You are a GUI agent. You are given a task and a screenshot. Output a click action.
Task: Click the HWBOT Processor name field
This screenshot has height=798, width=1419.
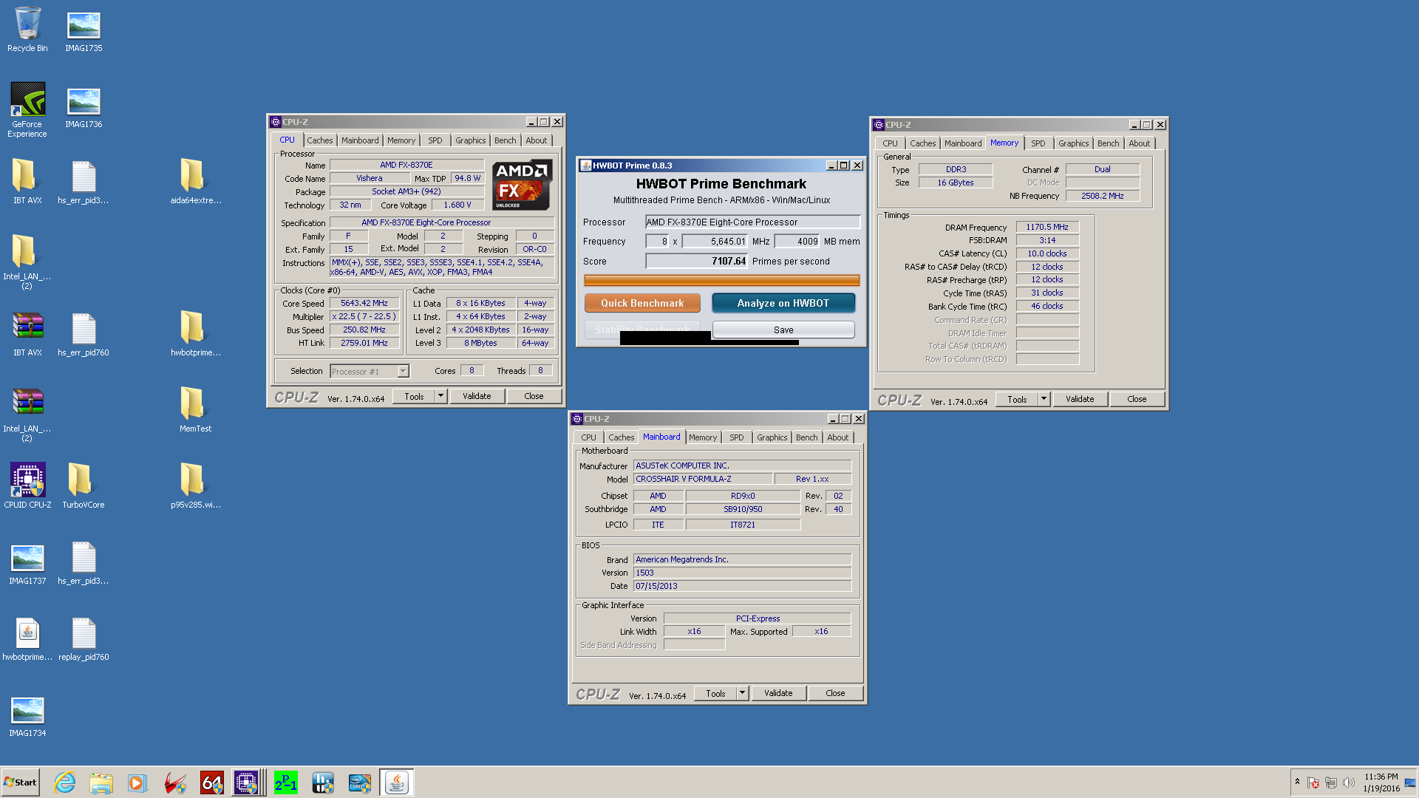pyautogui.click(x=752, y=222)
